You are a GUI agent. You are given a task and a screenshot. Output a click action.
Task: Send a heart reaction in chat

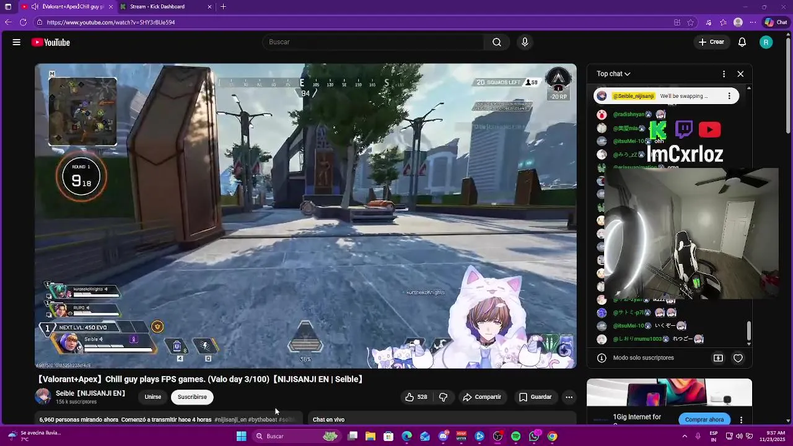coord(738,358)
